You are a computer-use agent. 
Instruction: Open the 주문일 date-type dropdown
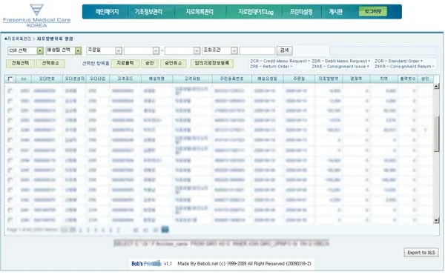tap(119, 50)
